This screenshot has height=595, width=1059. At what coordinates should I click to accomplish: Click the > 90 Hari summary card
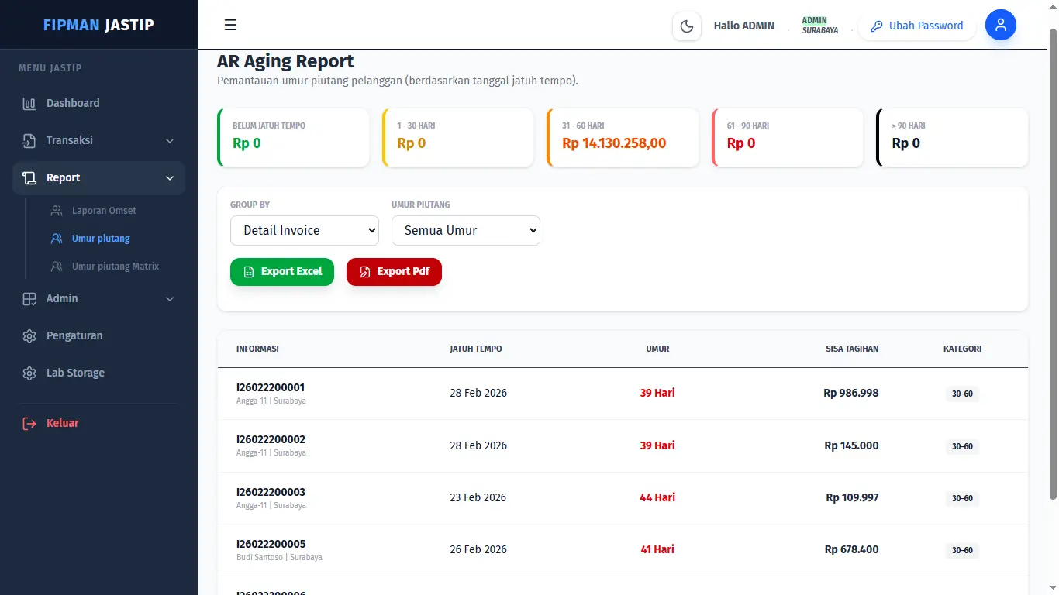(x=952, y=138)
